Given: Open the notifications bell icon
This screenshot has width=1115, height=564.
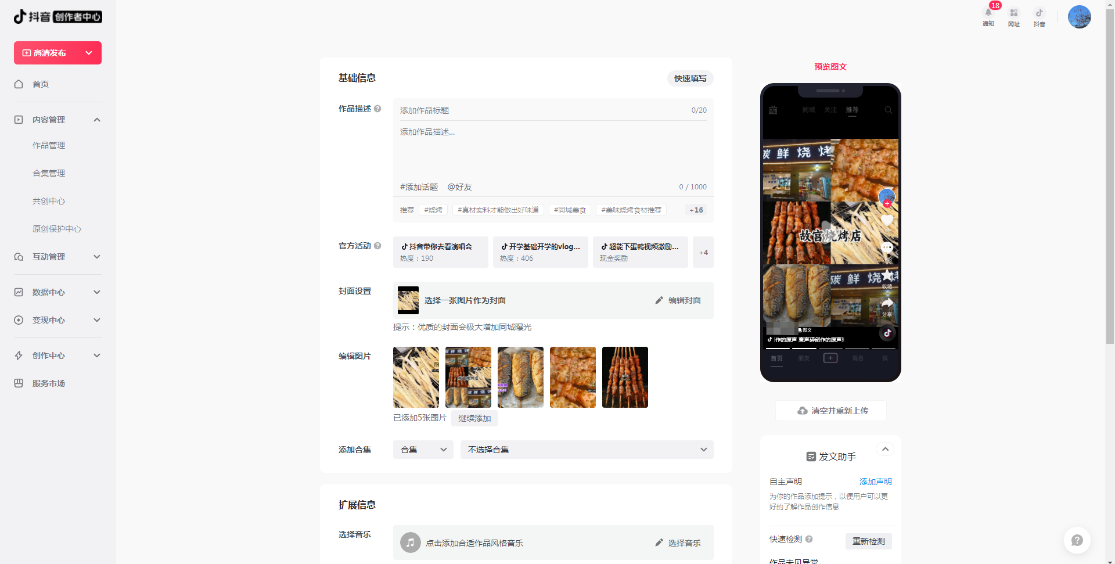Looking at the screenshot, I should [x=988, y=13].
